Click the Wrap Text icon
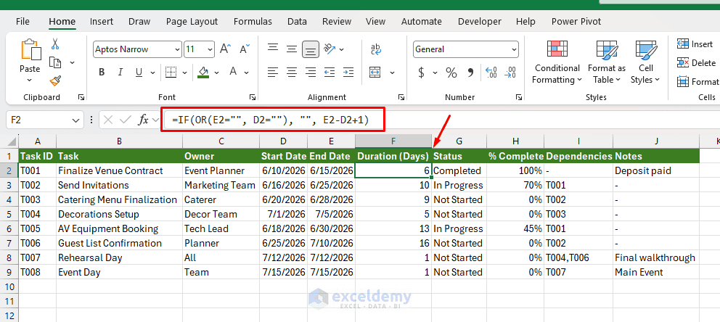Image resolution: width=720 pixels, height=322 pixels. [376, 49]
